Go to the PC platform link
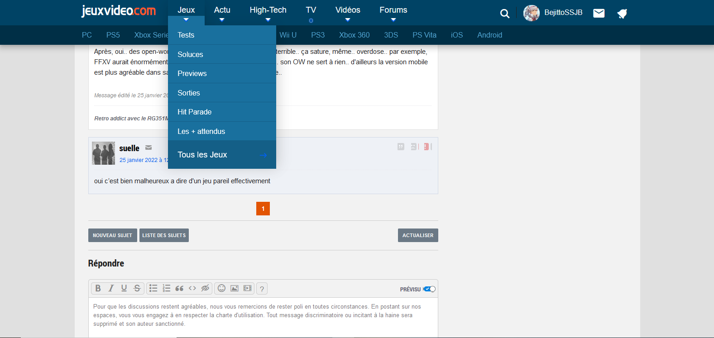Screen dimensions: 714x338 click(87, 35)
